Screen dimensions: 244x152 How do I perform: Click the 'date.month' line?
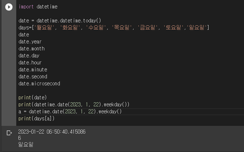[32, 49]
